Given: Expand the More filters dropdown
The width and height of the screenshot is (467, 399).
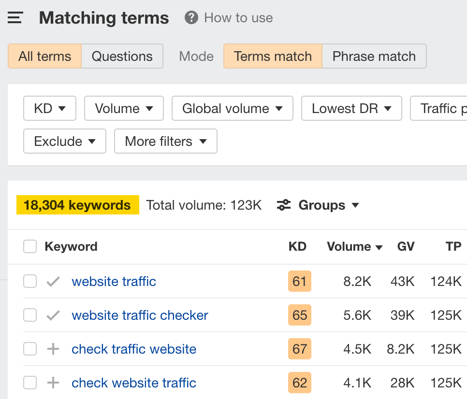Looking at the screenshot, I should 165,141.
